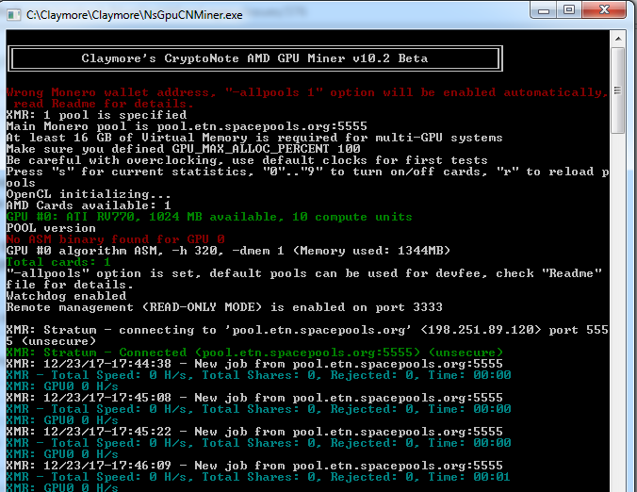Click 'POOL version' line
637x492 pixels.
coord(51,228)
